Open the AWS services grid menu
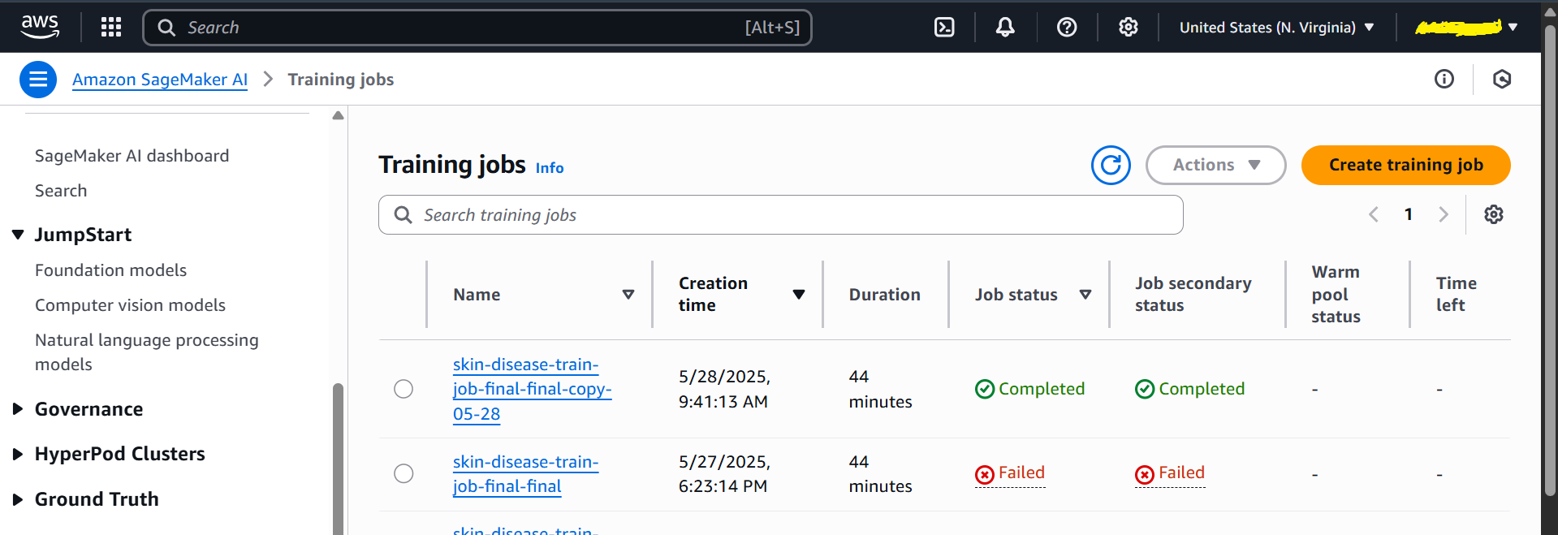1558x535 pixels. click(x=111, y=27)
